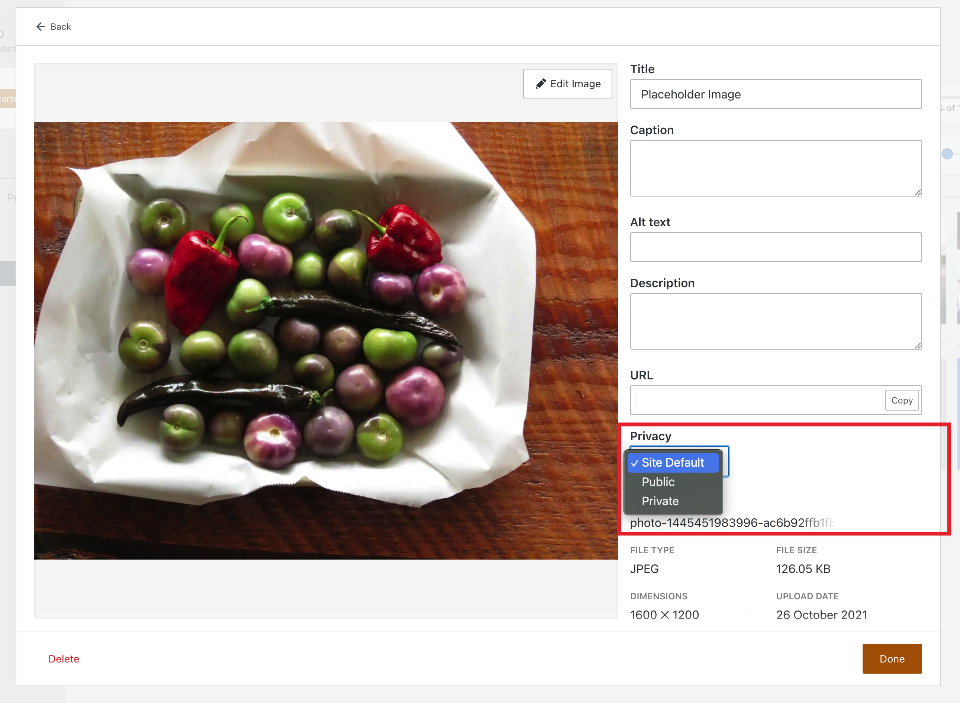Click inside the Description text area
The height and width of the screenshot is (703, 960).
point(775,321)
